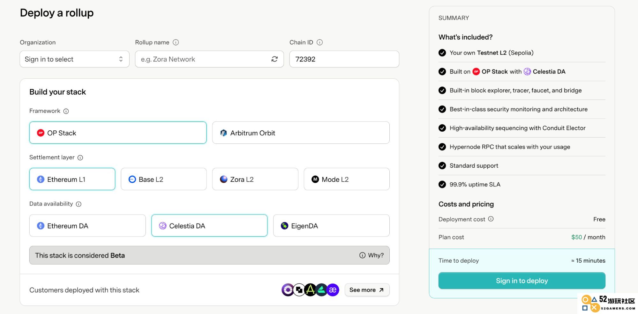Click the '$50 / month' plan cost

tap(588, 237)
